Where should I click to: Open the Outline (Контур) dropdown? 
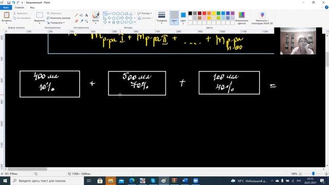(x=145, y=13)
